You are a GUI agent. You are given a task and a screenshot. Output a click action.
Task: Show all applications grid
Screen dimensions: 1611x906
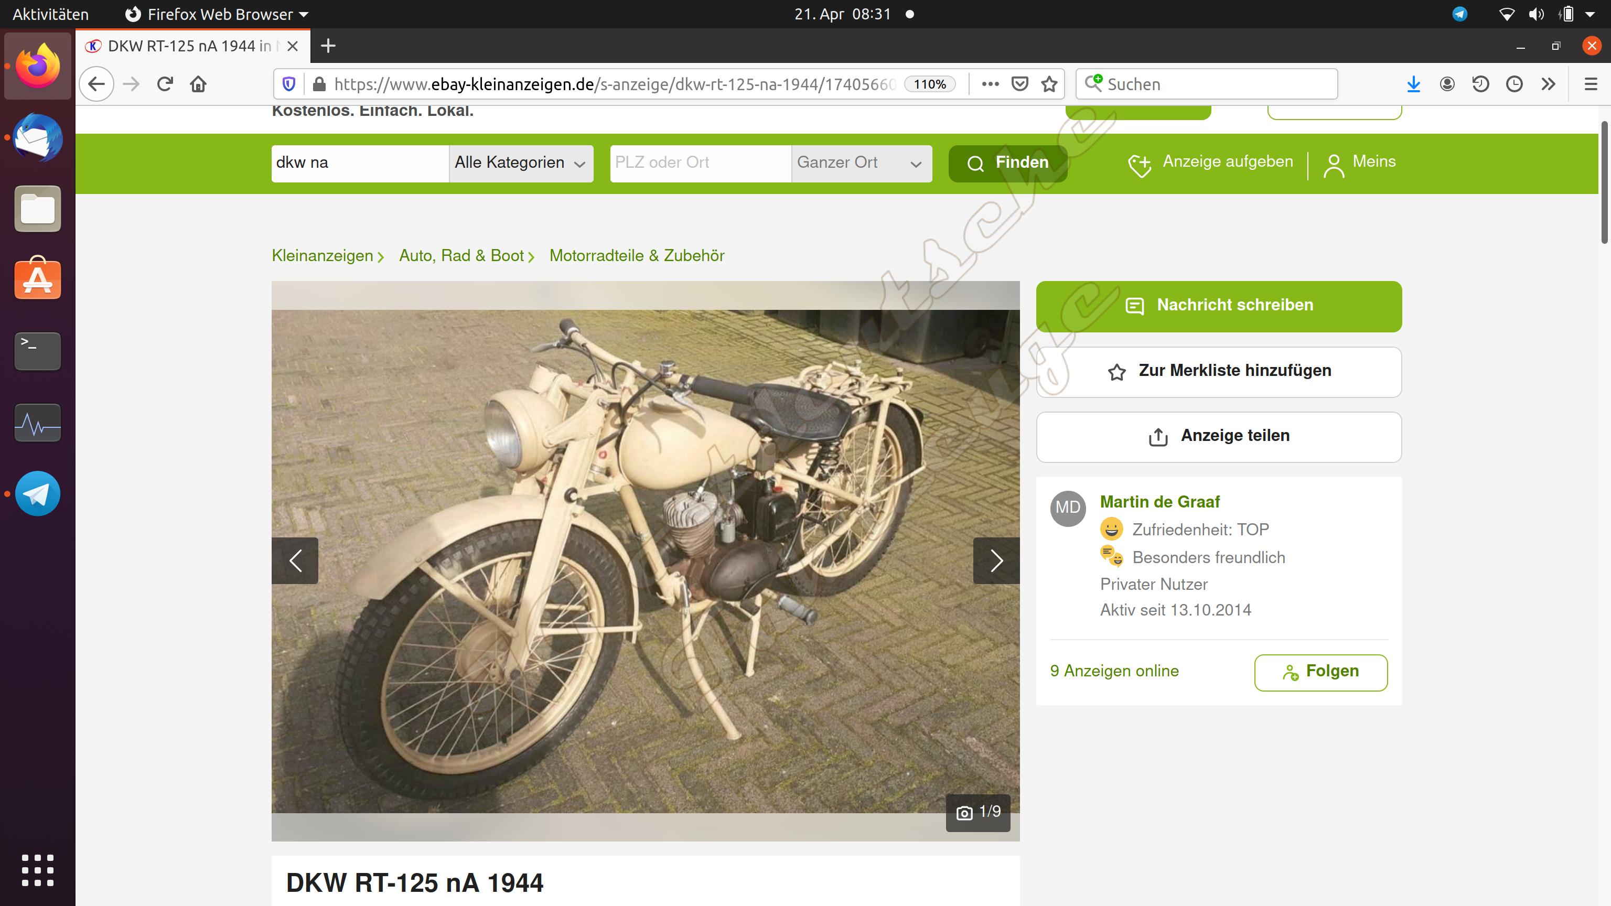pos(38,870)
